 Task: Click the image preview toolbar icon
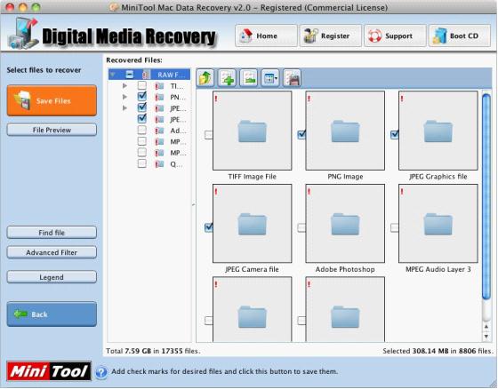(249, 78)
